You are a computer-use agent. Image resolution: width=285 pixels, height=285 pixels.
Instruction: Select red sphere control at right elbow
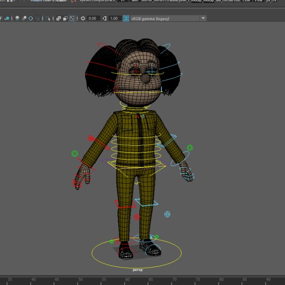point(91,138)
